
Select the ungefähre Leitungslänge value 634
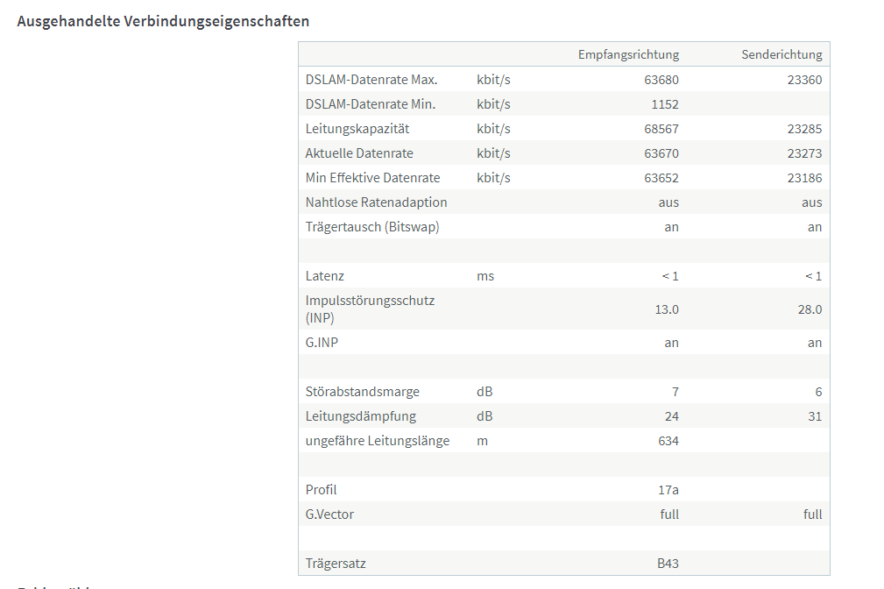tap(668, 441)
